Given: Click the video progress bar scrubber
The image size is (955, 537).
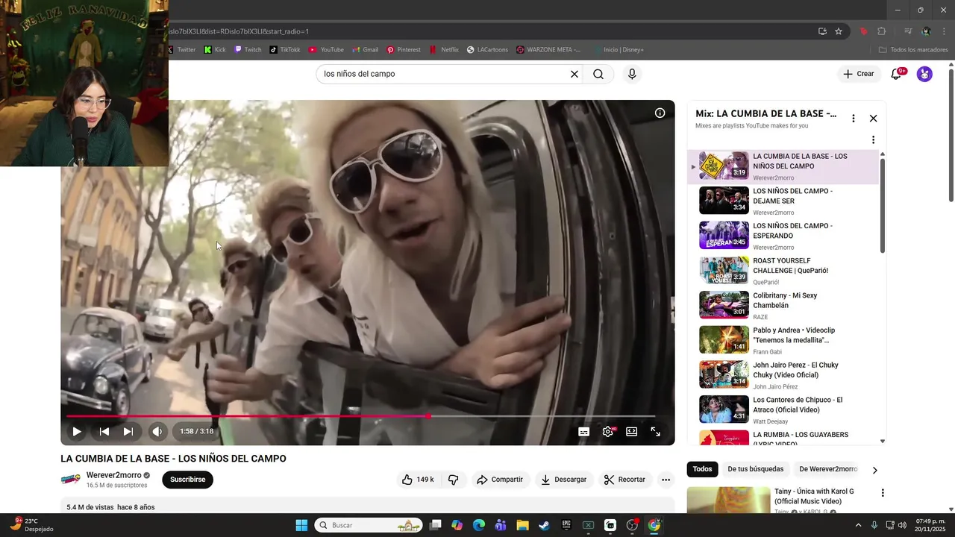Looking at the screenshot, I should click(428, 416).
